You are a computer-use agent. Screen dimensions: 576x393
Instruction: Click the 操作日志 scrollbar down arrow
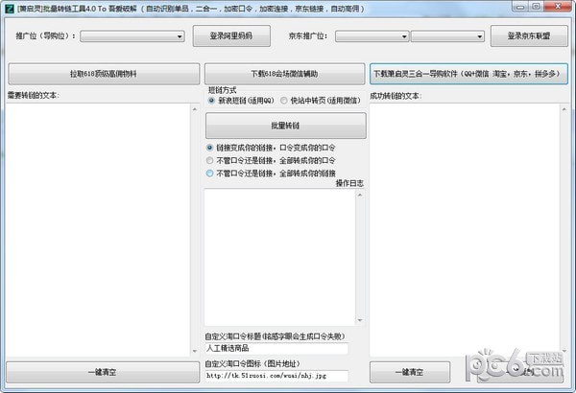click(360, 321)
